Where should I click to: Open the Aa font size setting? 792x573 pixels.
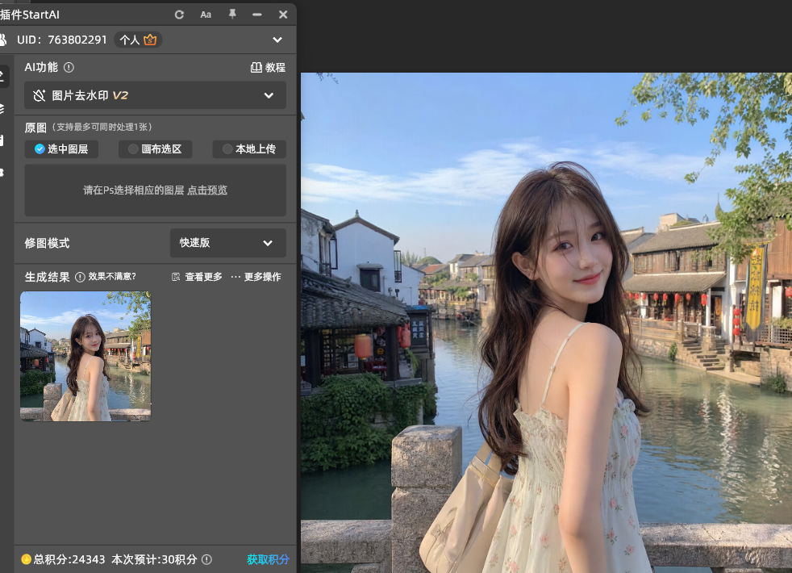click(206, 15)
